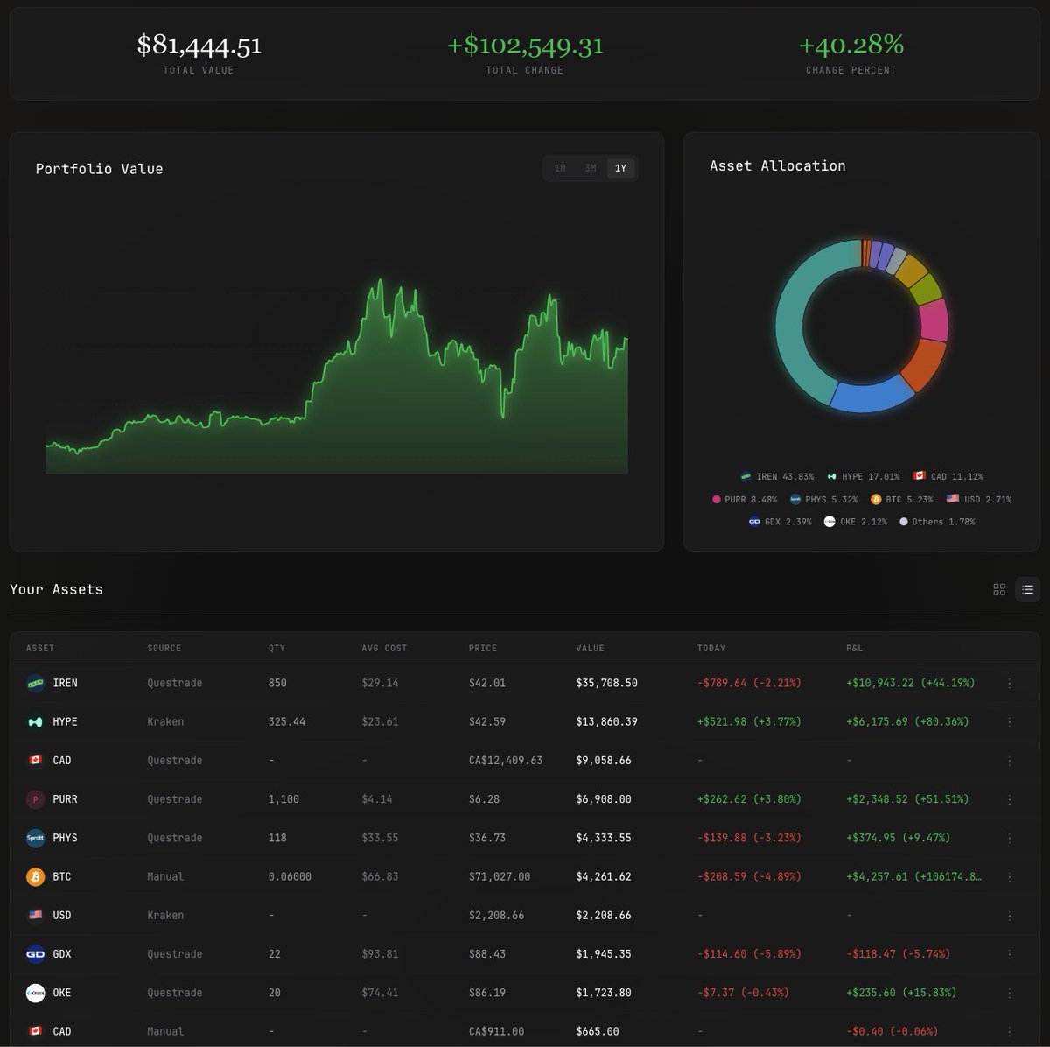
Task: Click the HYPE logo in the table
Action: click(x=35, y=722)
